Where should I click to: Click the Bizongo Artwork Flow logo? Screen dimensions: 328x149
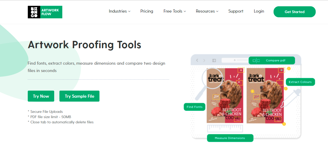pos(45,12)
